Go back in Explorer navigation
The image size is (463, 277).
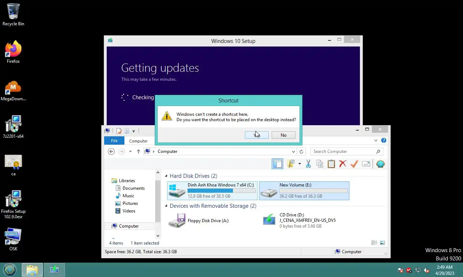click(x=111, y=151)
